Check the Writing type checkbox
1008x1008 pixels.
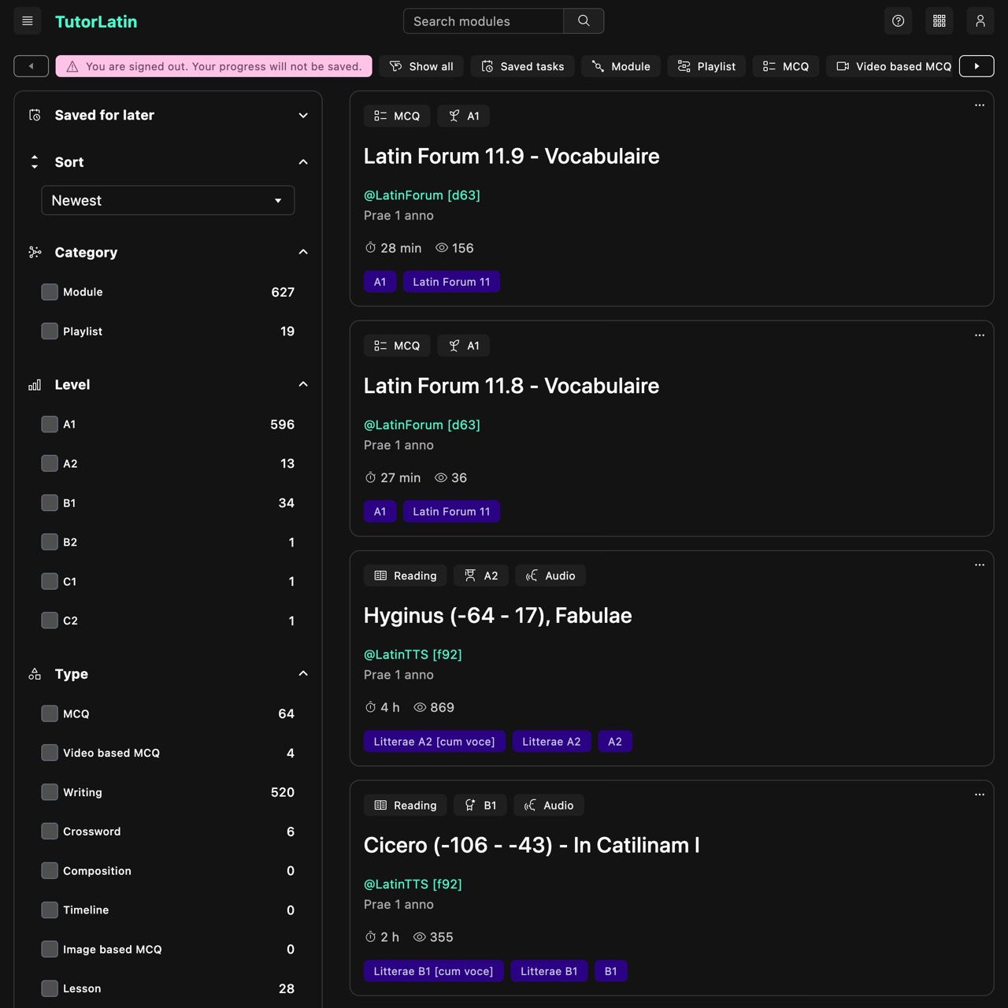(50, 792)
